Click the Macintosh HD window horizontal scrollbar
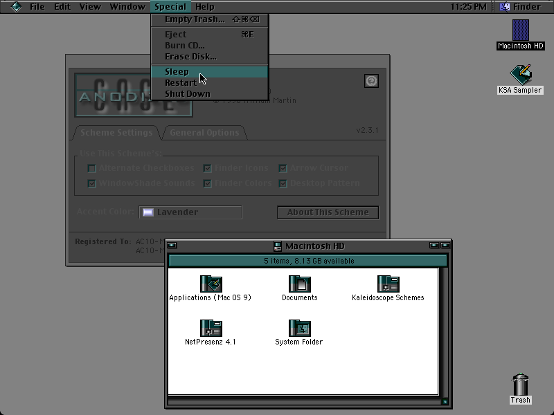 coord(304,401)
